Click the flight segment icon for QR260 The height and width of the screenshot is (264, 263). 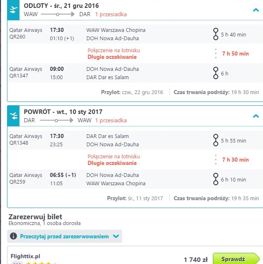[x=215, y=34]
